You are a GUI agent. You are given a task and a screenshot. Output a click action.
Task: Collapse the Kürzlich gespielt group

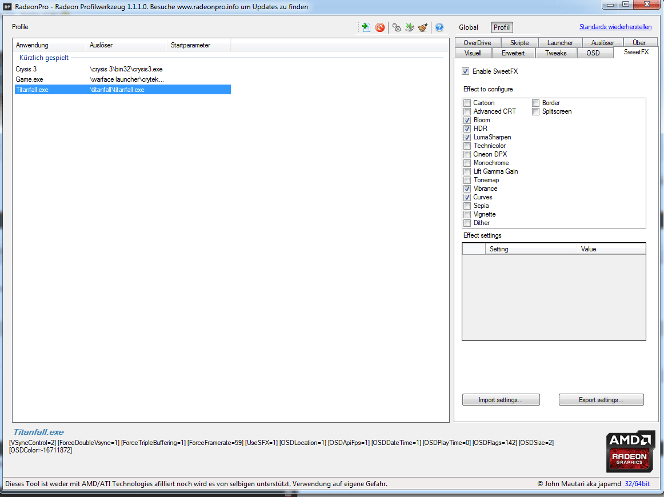[44, 58]
